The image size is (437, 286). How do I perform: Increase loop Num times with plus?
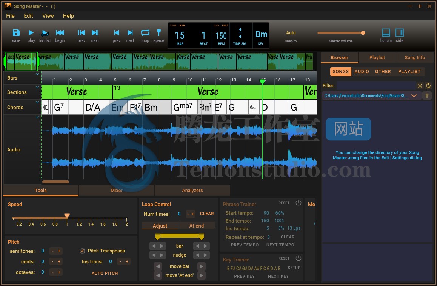(193, 214)
